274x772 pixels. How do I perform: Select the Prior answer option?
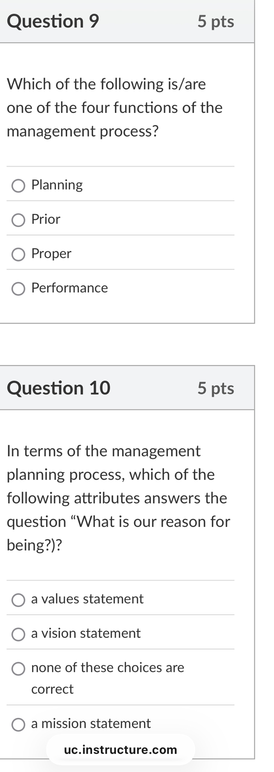coord(18,220)
